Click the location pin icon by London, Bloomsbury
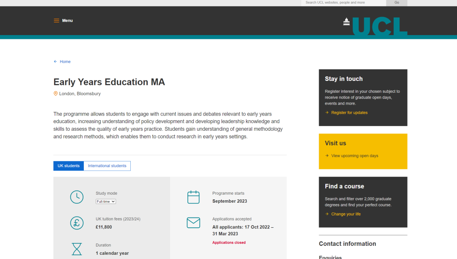Image resolution: width=457 pixels, height=259 pixels. click(x=55, y=94)
